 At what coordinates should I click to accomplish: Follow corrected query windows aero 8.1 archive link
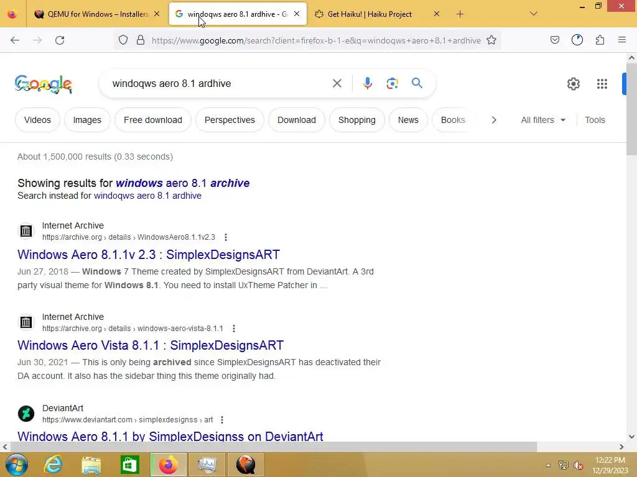pos(182,183)
